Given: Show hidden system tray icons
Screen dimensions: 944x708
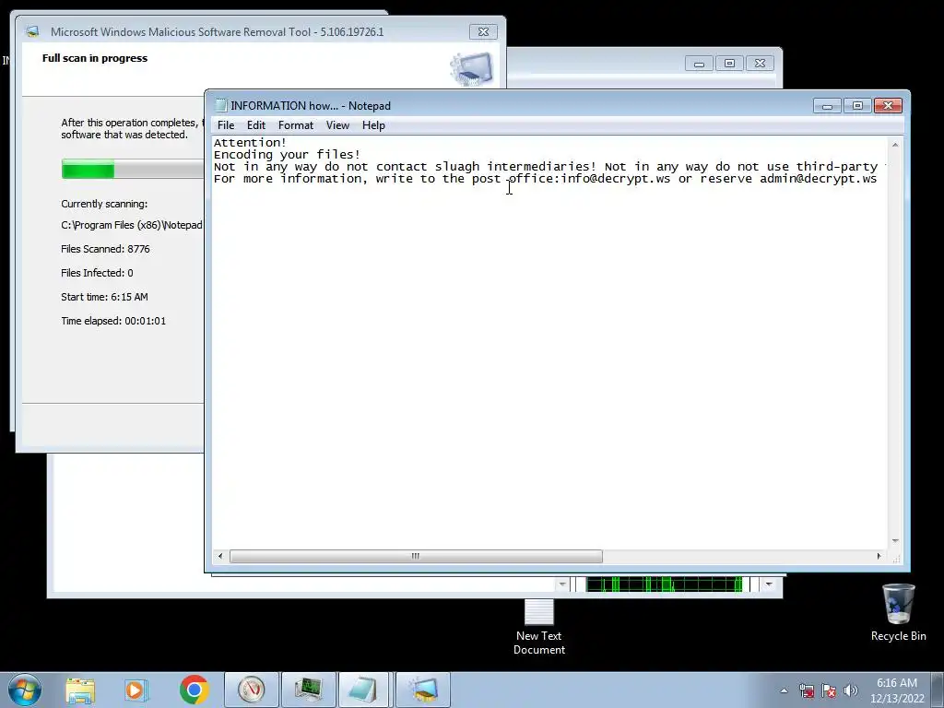Looking at the screenshot, I should pyautogui.click(x=784, y=690).
